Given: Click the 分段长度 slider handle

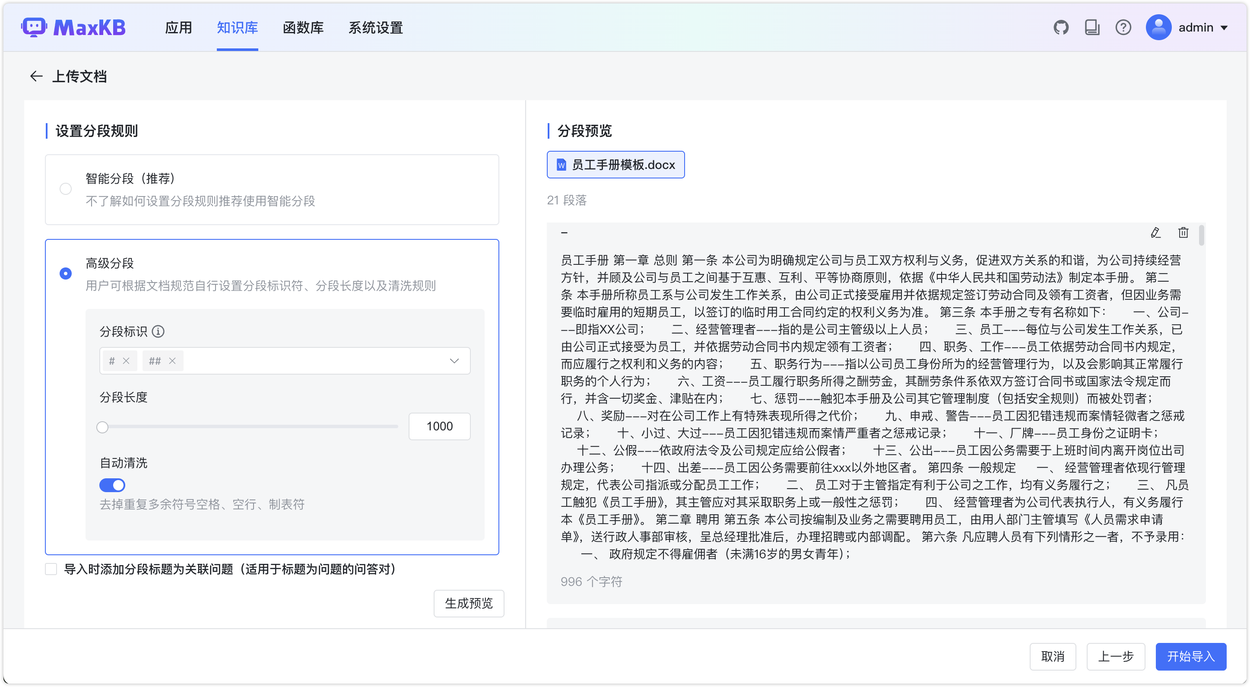Looking at the screenshot, I should click(x=102, y=427).
